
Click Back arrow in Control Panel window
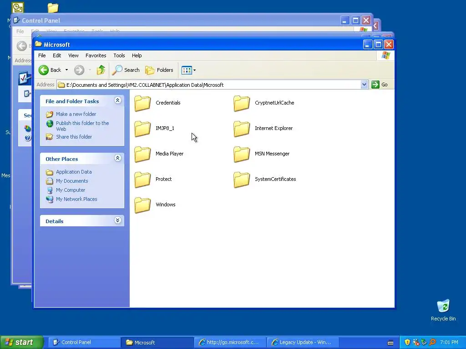tap(22, 46)
